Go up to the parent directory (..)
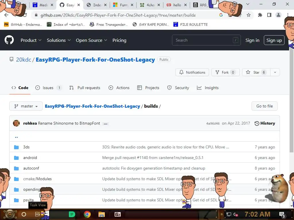 tap(16, 137)
